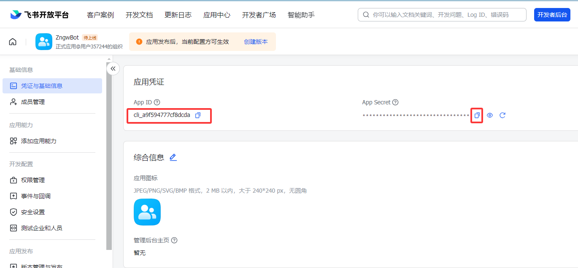The width and height of the screenshot is (578, 268).
Task: Focus the documentation search field
Action: tap(443, 15)
